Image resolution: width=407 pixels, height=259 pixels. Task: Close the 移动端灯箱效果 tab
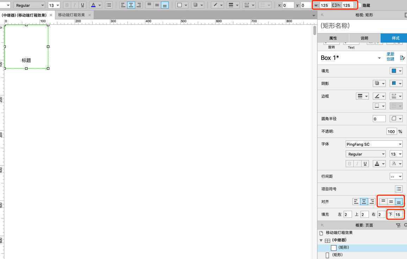point(89,15)
